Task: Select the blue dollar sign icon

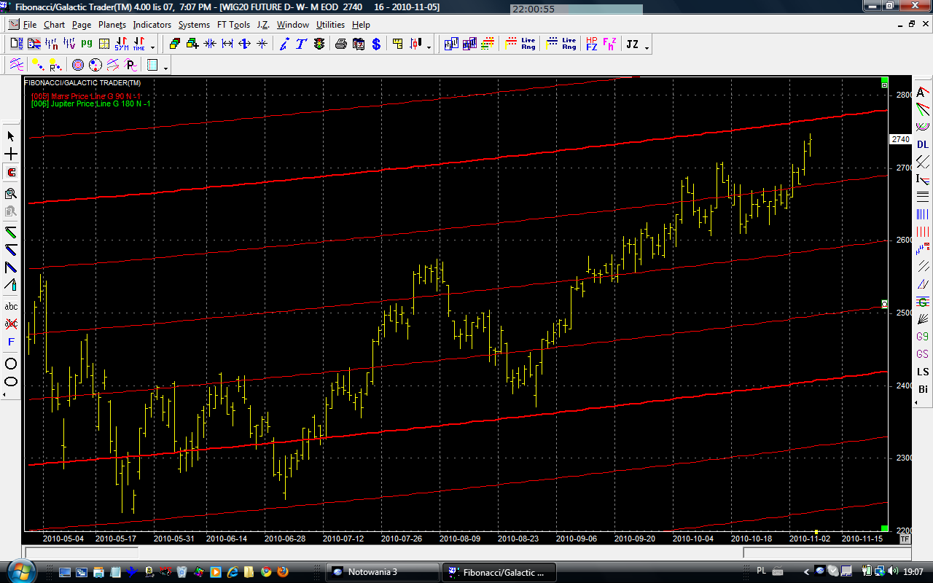Action: coord(376,44)
